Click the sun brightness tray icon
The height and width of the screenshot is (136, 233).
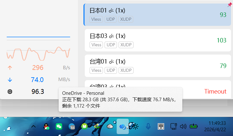pyautogui.click(x=135, y=126)
